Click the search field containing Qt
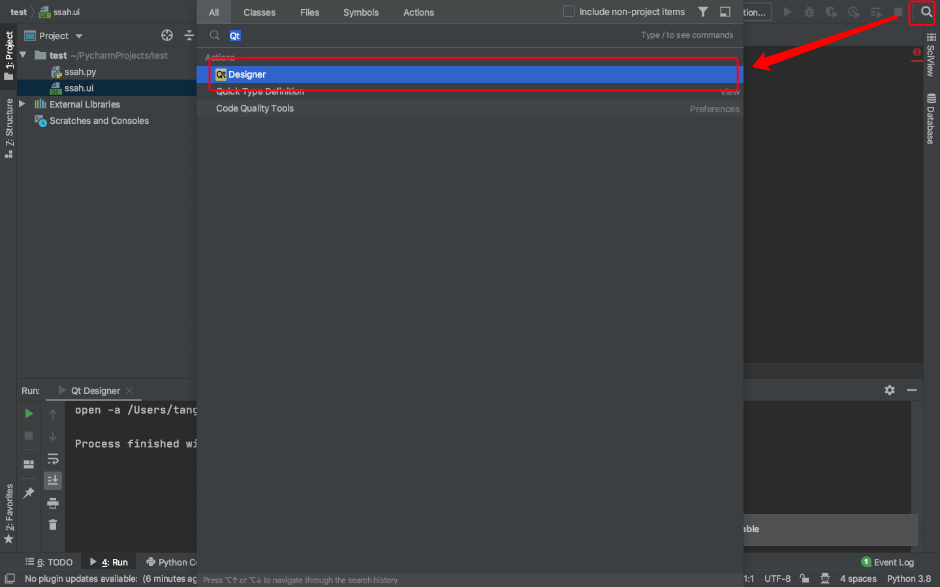940x587 pixels. tap(470, 35)
